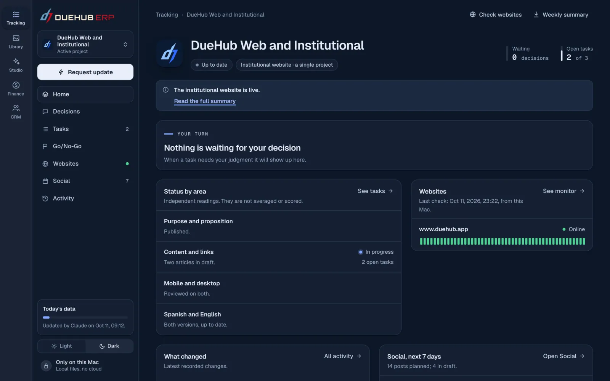Click the Today's data progress bar
Viewport: 610px width, 381px height.
[x=85, y=317]
